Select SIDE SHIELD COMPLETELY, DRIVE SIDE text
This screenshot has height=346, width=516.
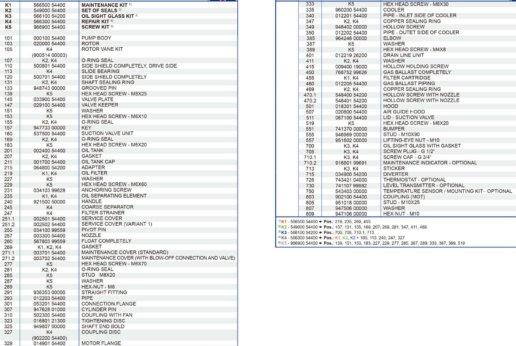129,66
